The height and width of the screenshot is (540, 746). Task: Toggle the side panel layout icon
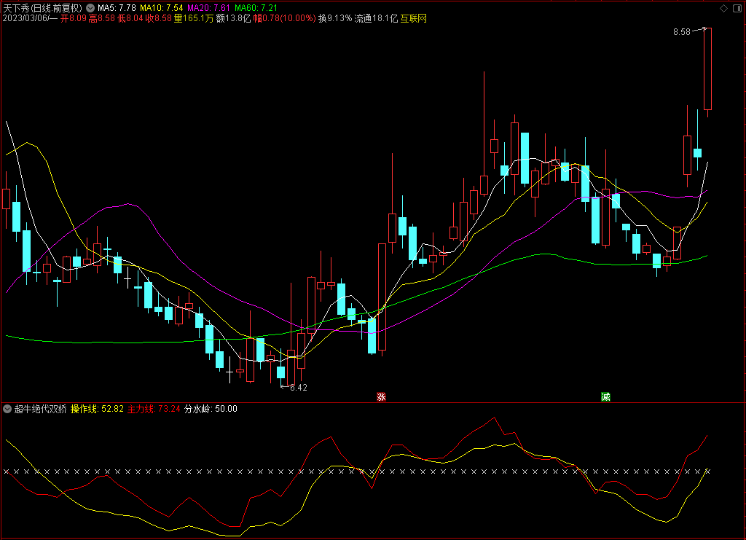coord(737,8)
